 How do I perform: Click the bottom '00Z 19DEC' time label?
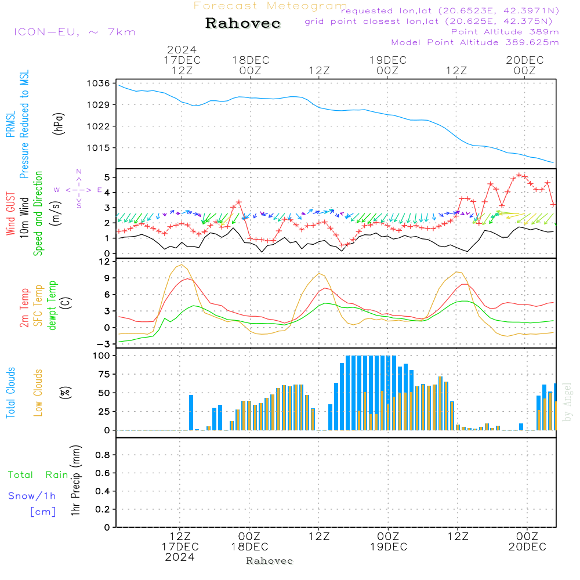coord(389,541)
